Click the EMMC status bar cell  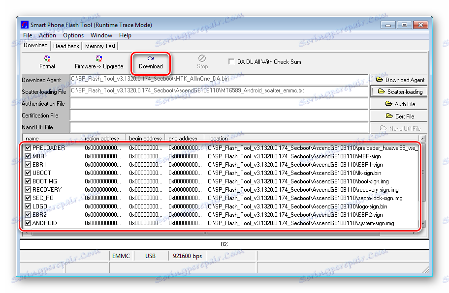(x=121, y=256)
